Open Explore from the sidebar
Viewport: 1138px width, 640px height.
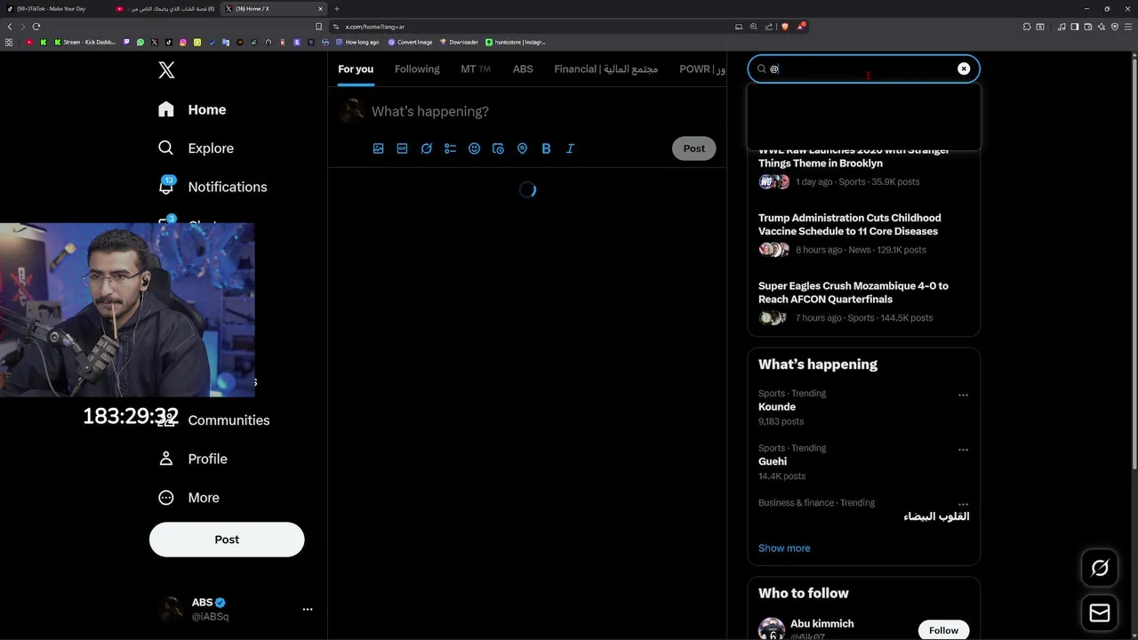[x=196, y=148]
